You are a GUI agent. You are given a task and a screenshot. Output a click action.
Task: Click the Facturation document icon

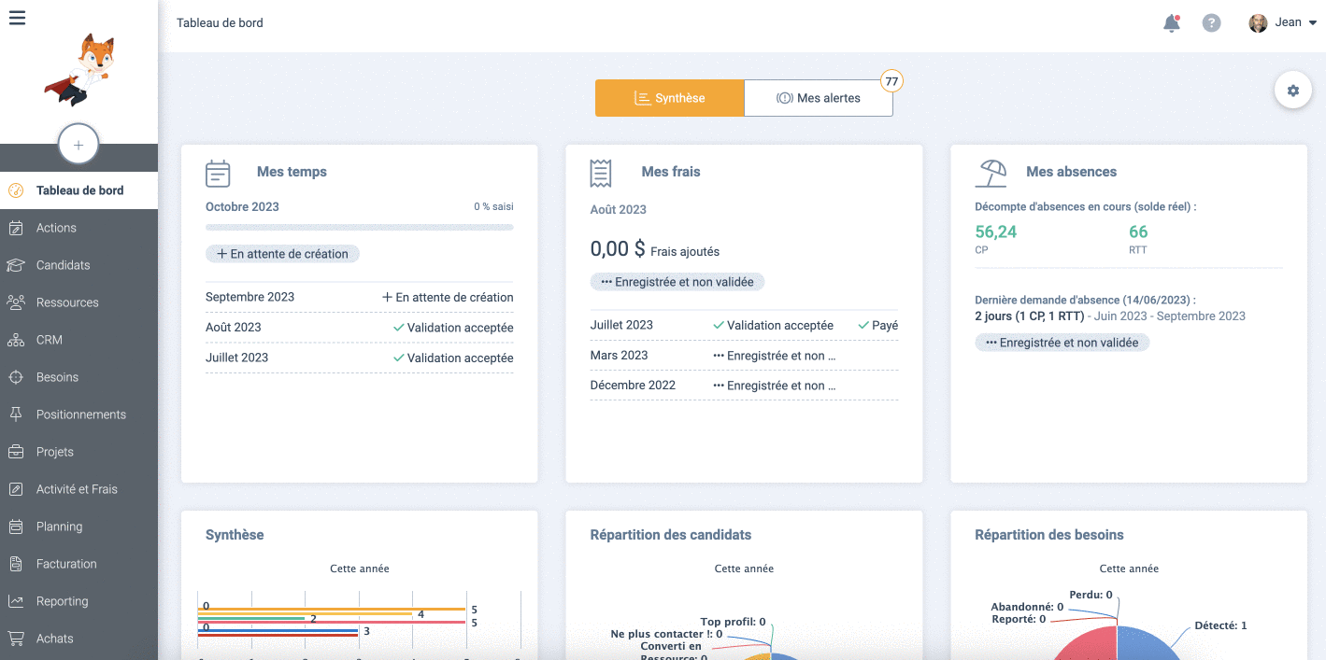[x=16, y=564]
